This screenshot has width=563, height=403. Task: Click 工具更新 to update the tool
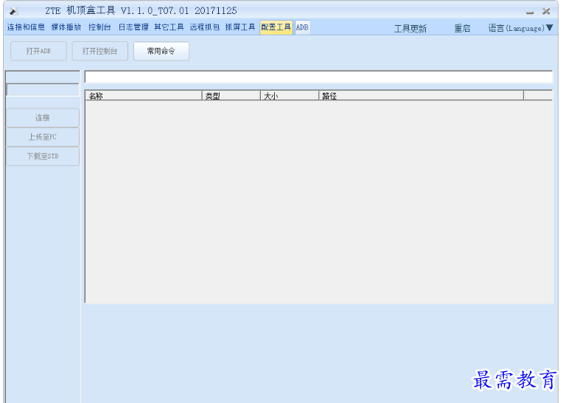pyautogui.click(x=410, y=29)
